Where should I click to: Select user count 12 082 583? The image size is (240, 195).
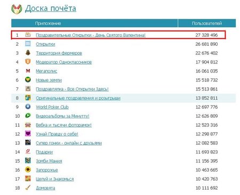click(x=206, y=143)
